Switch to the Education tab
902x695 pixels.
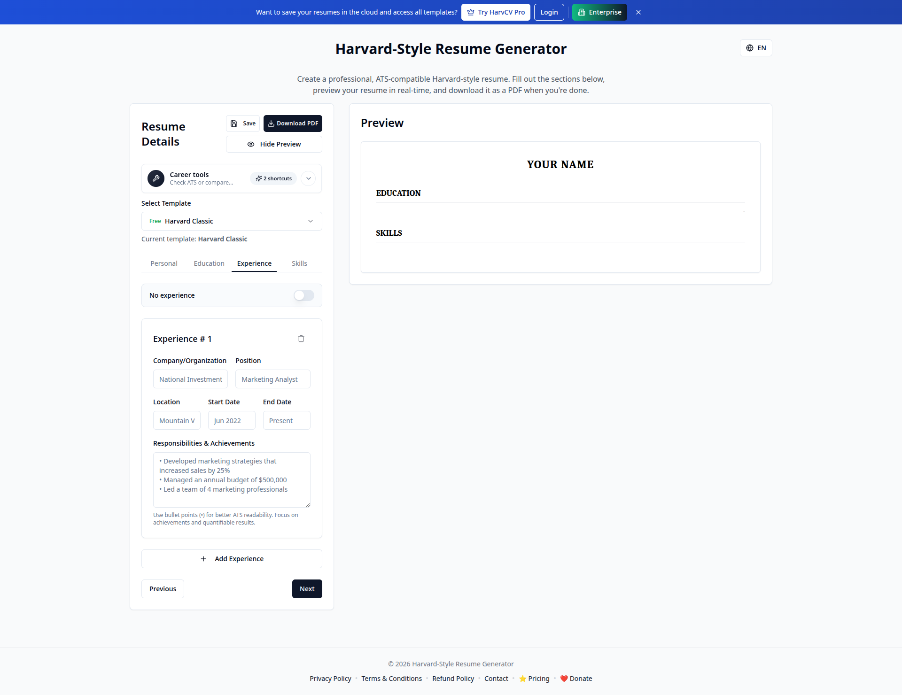point(209,263)
